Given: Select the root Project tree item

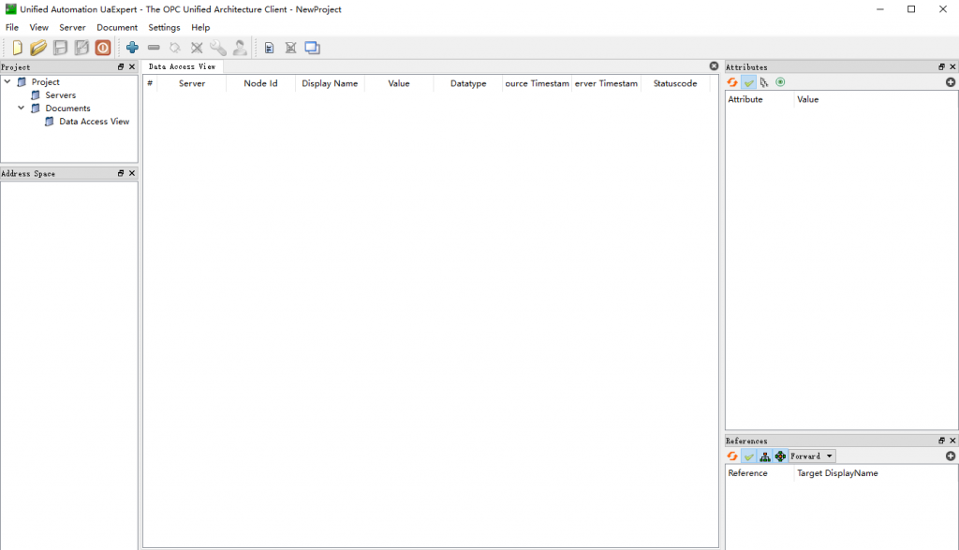Looking at the screenshot, I should tap(46, 82).
